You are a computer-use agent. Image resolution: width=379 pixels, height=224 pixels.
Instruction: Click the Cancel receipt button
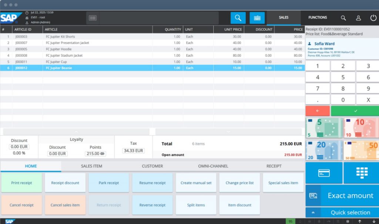coord(21,205)
